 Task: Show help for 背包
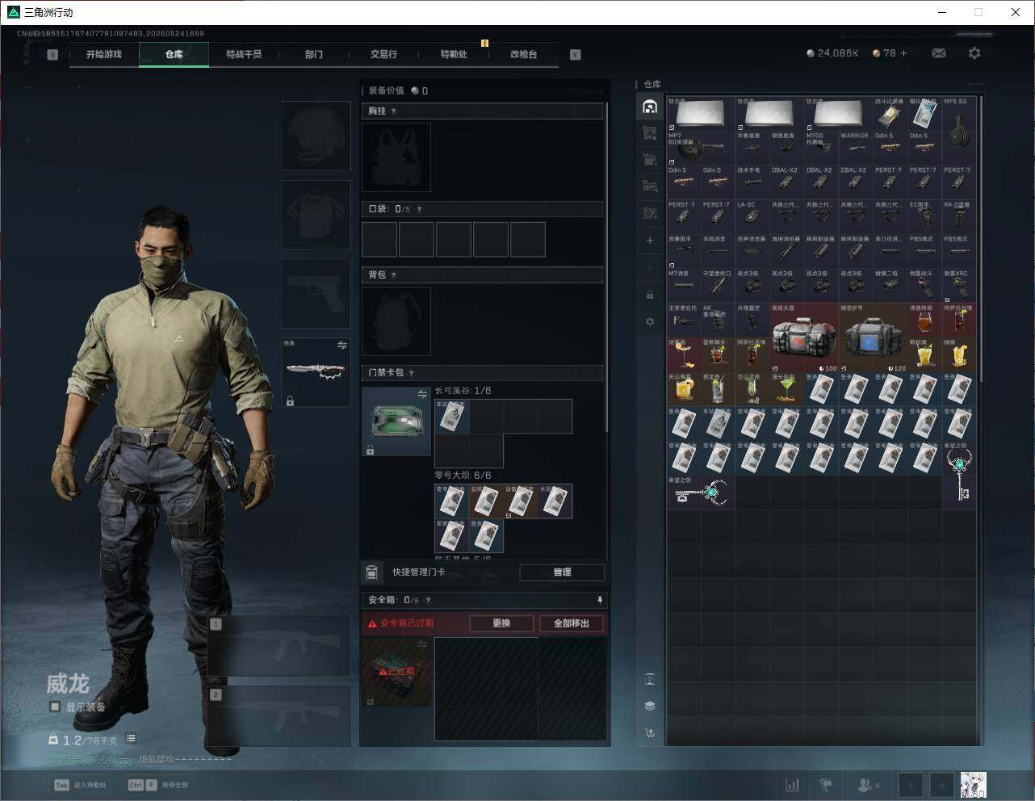tap(394, 275)
